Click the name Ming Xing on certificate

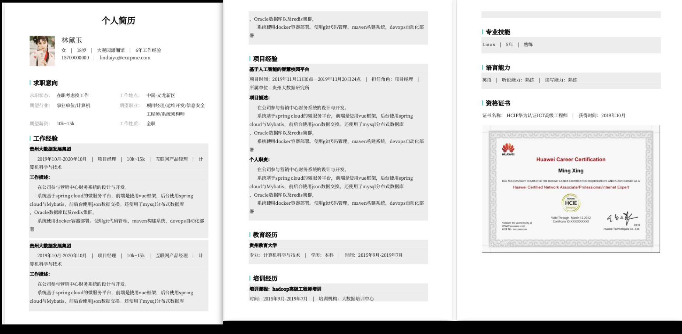pos(571,171)
